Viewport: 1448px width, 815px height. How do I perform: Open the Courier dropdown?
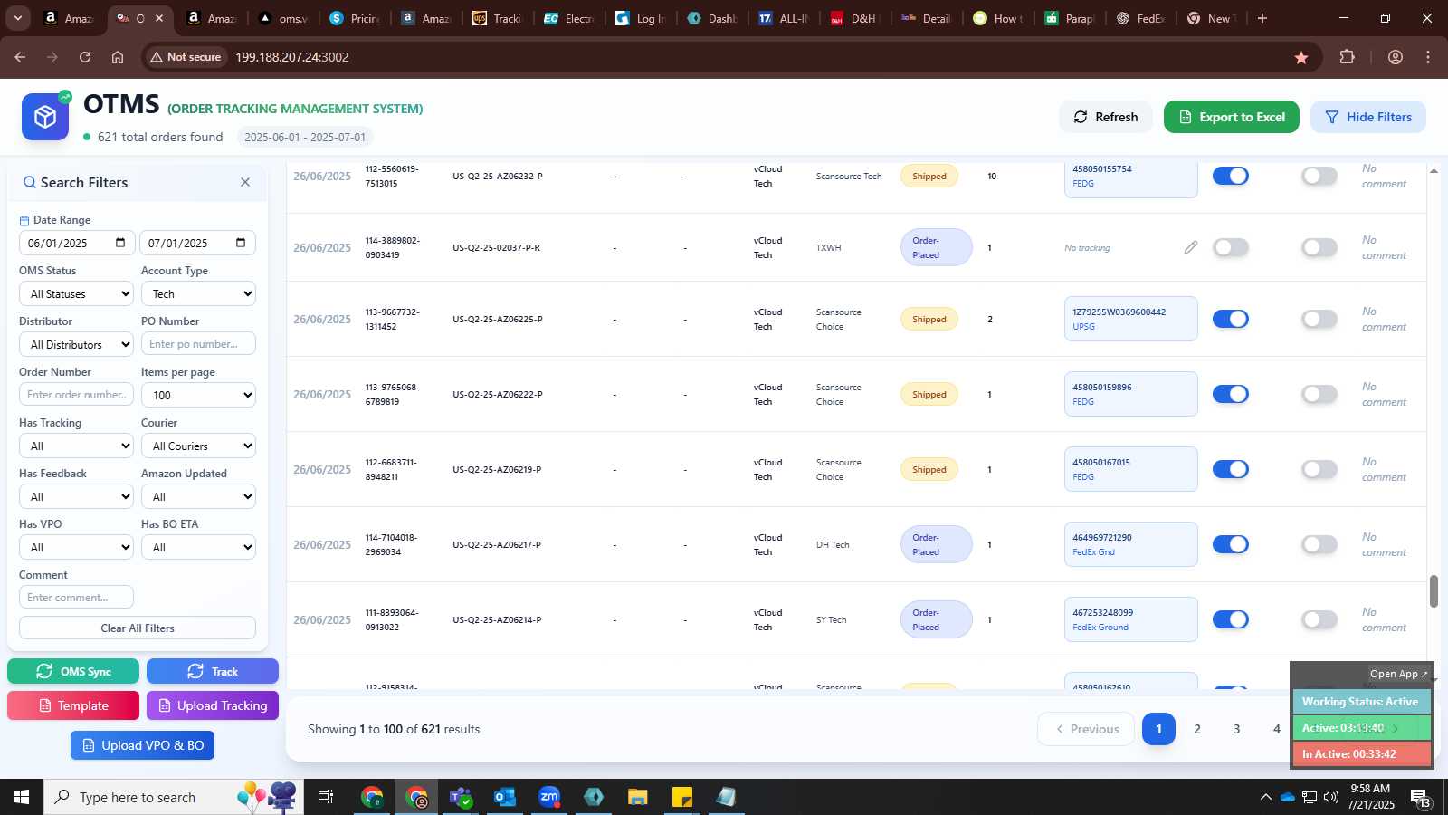(198, 446)
